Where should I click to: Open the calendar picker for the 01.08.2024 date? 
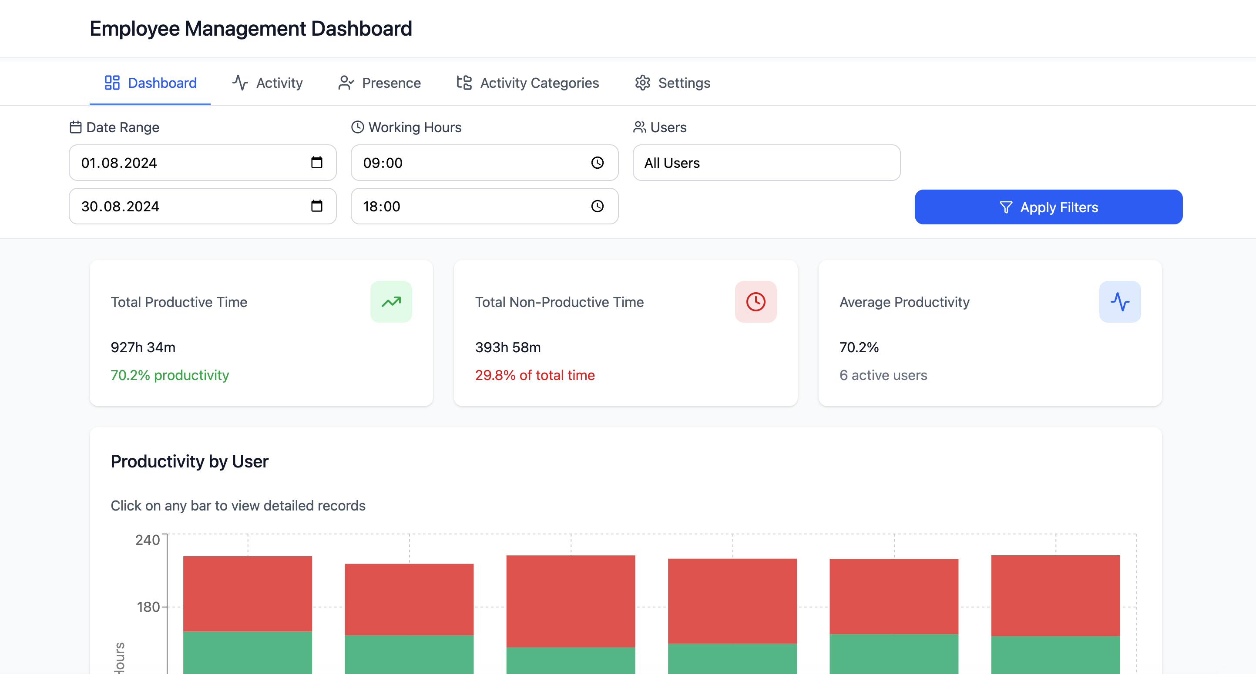coord(316,162)
